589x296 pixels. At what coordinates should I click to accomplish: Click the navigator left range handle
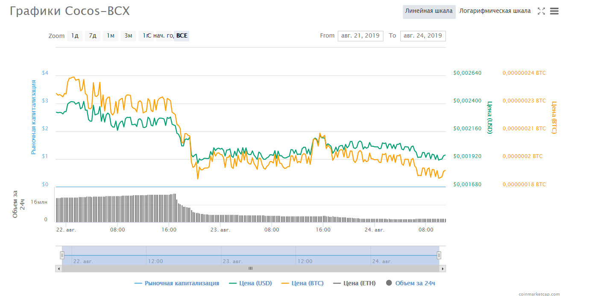[62, 255]
